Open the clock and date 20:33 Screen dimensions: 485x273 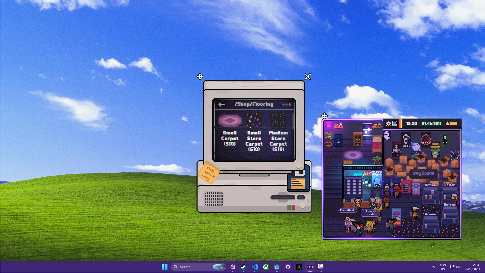473,267
